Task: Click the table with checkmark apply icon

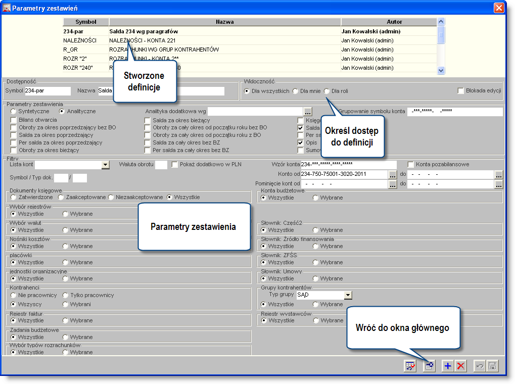Action: (x=410, y=366)
